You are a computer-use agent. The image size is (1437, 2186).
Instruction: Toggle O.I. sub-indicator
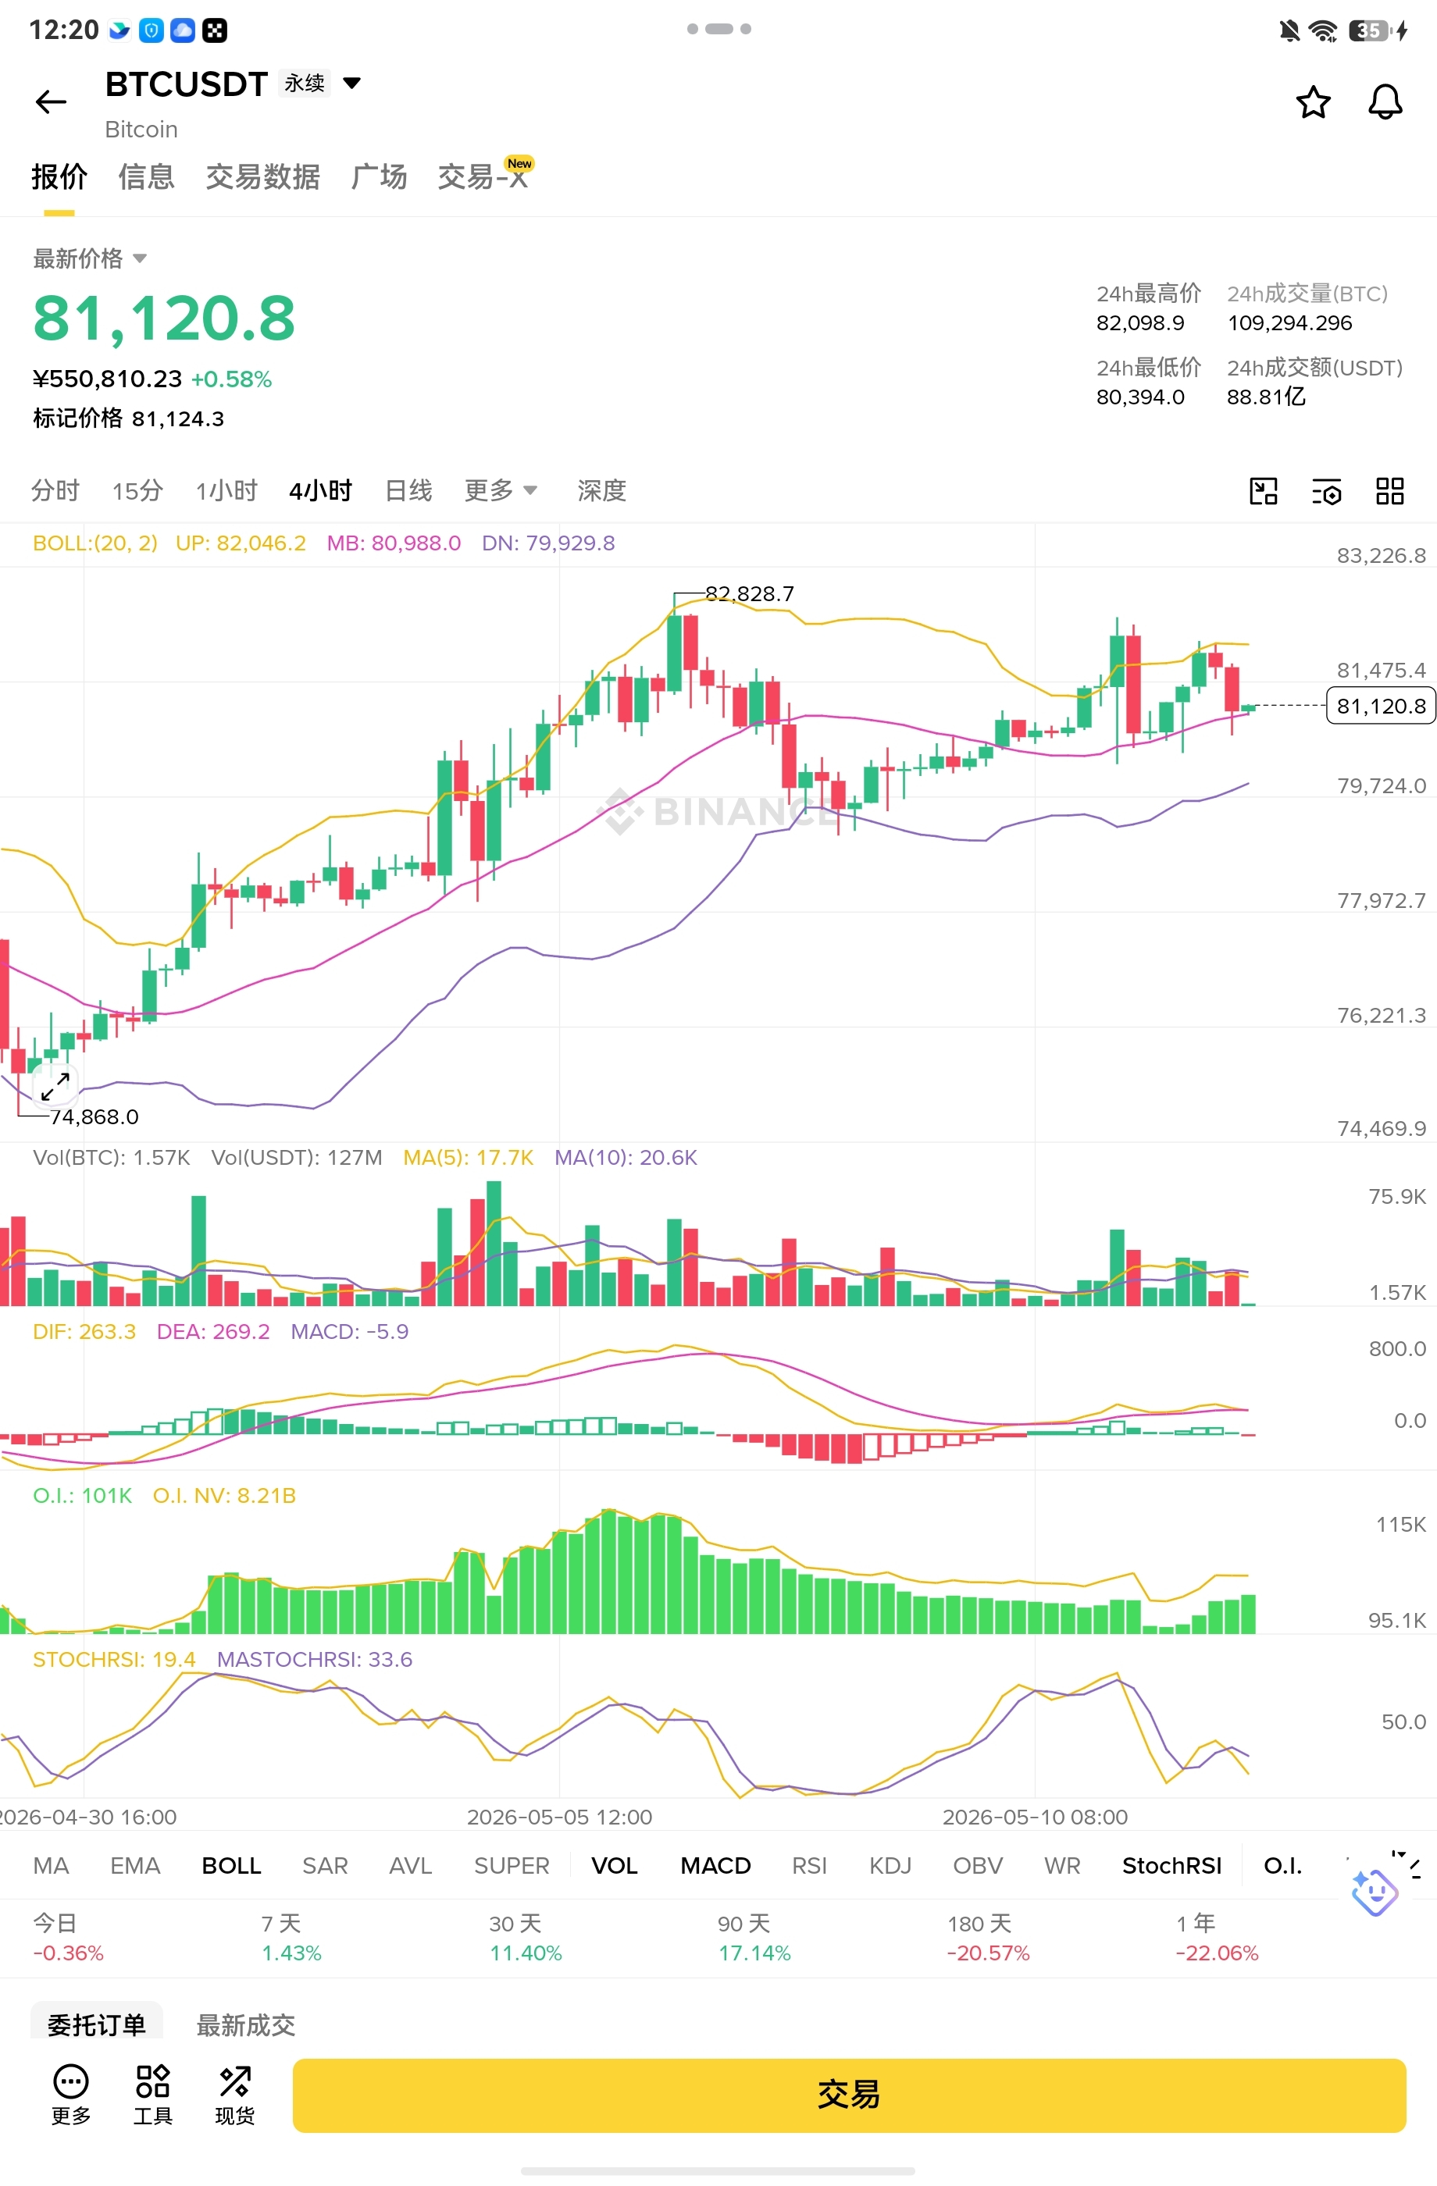point(1282,1865)
